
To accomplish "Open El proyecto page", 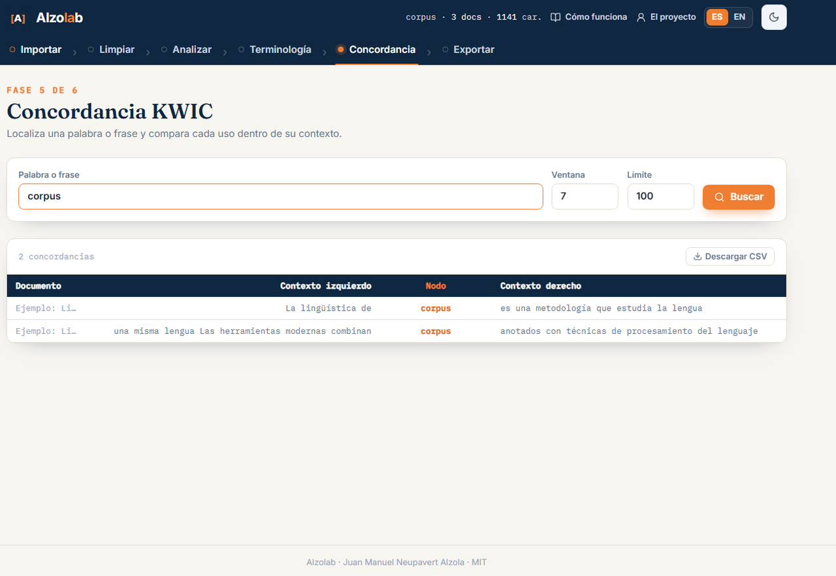I will (666, 17).
